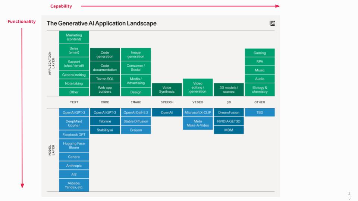
Task: Click the TEXT column label
Action: tap(74, 102)
